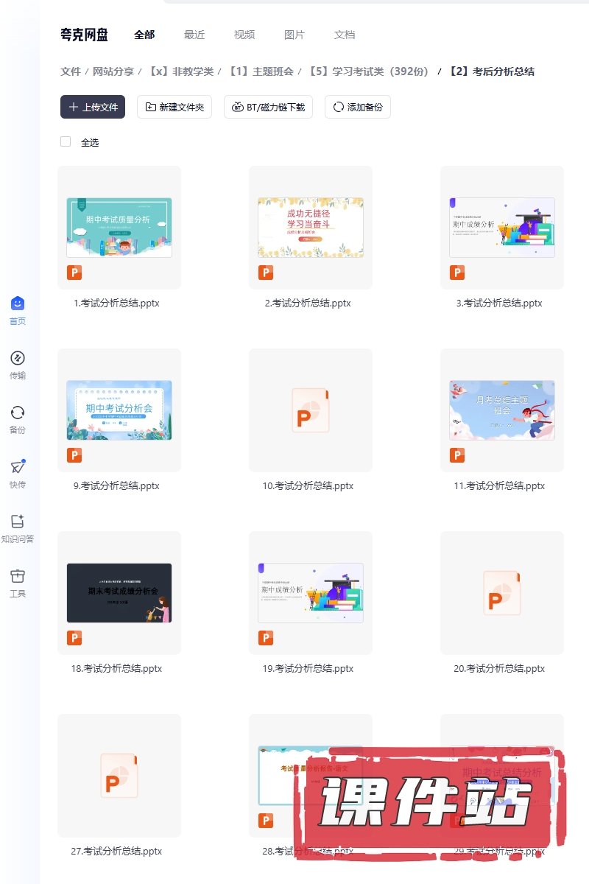Open the 1.考试分析总结.pptx thumbnail
Screen dimensions: 589x884
pyautogui.click(x=119, y=227)
